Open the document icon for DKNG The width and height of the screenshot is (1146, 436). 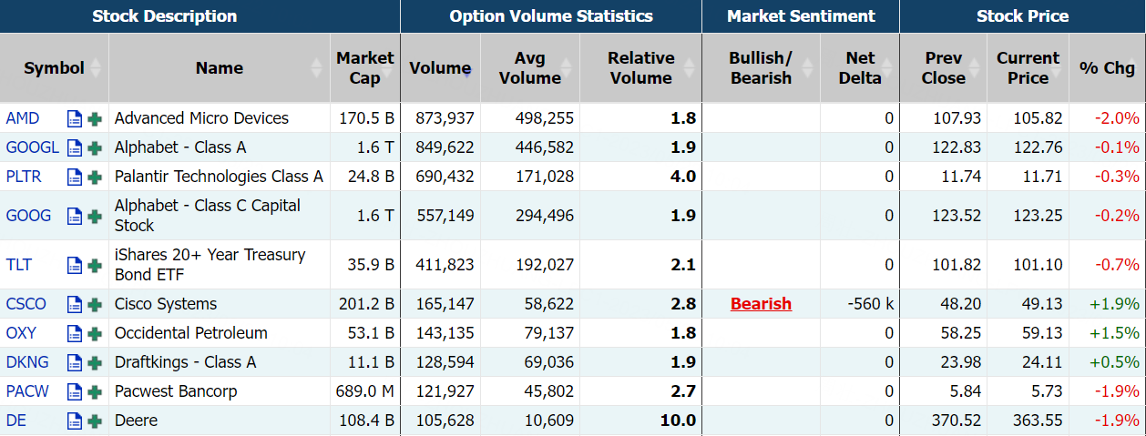click(75, 362)
